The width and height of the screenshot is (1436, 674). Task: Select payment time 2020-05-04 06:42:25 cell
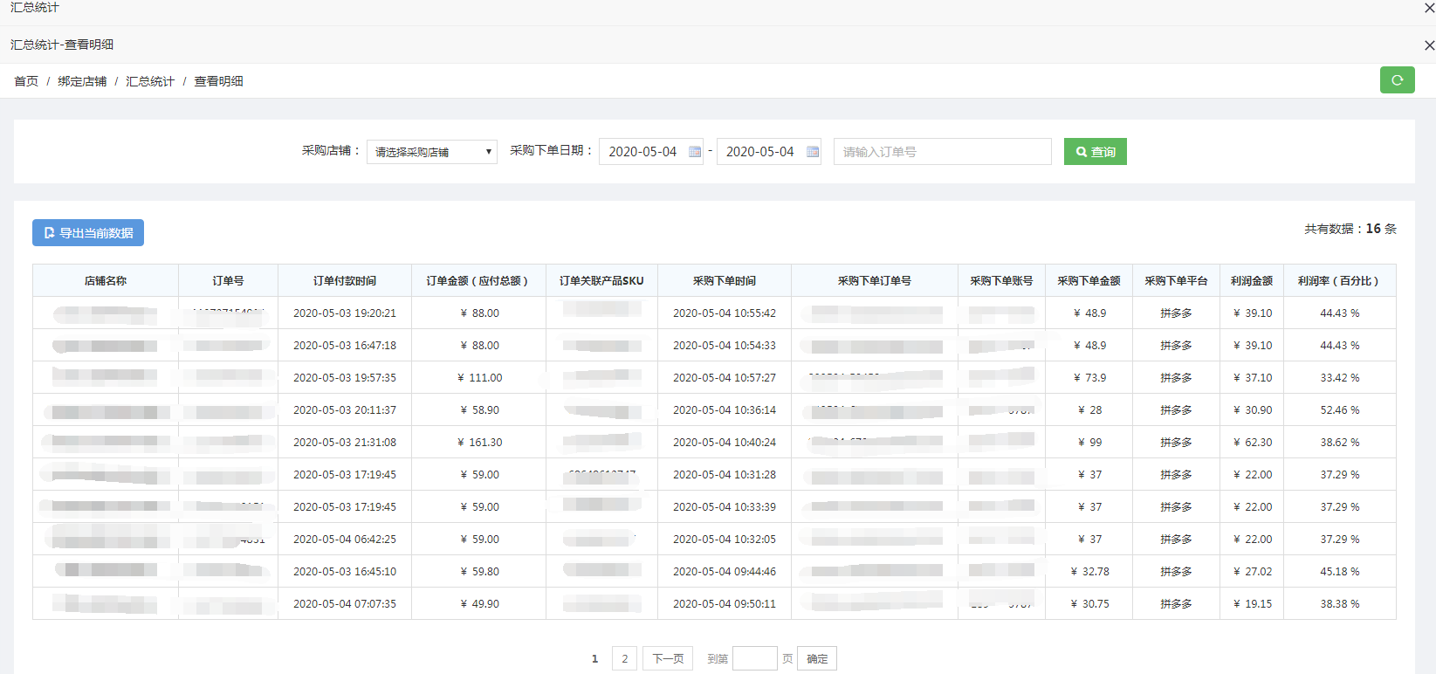tap(345, 540)
